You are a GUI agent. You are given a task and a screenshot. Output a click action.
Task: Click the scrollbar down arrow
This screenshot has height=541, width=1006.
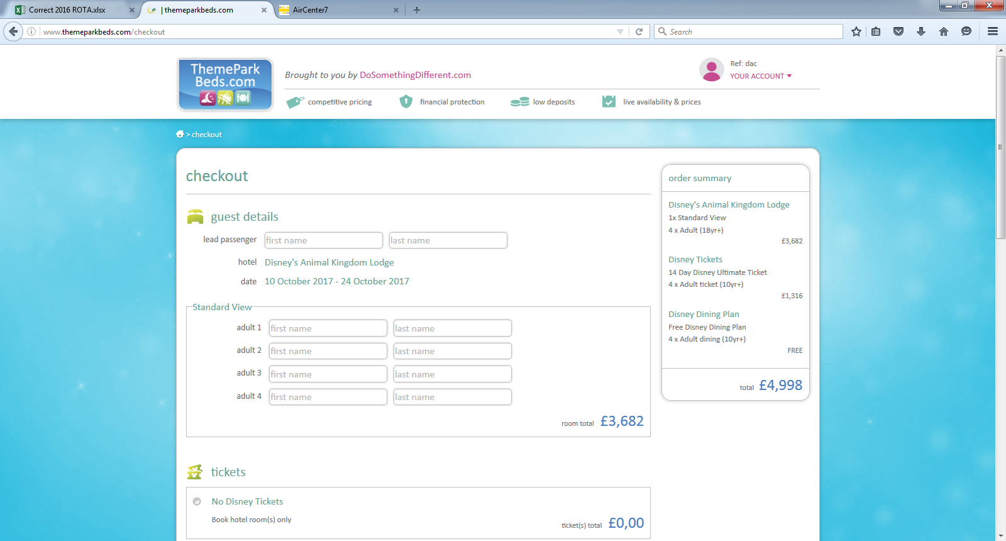pos(1000,536)
